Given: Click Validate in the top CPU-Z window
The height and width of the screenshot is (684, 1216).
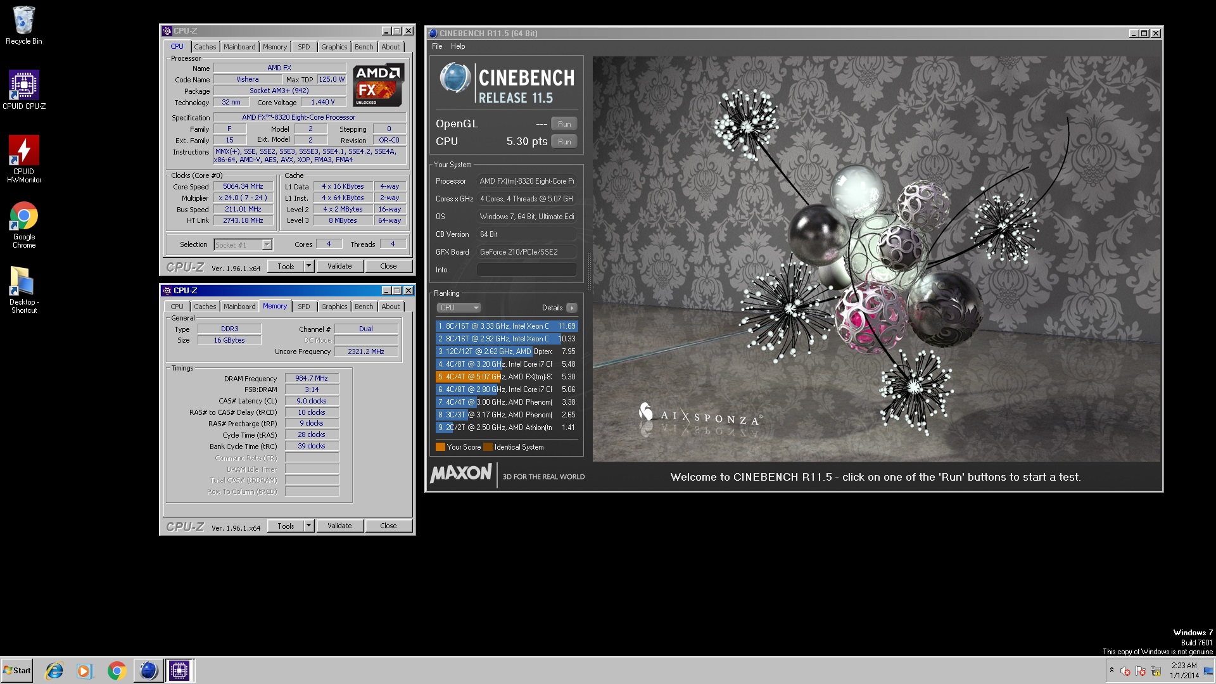Looking at the screenshot, I should [339, 267].
